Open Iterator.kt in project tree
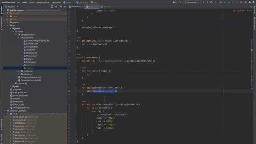The width and height of the screenshot is (256, 144). [x=31, y=50]
